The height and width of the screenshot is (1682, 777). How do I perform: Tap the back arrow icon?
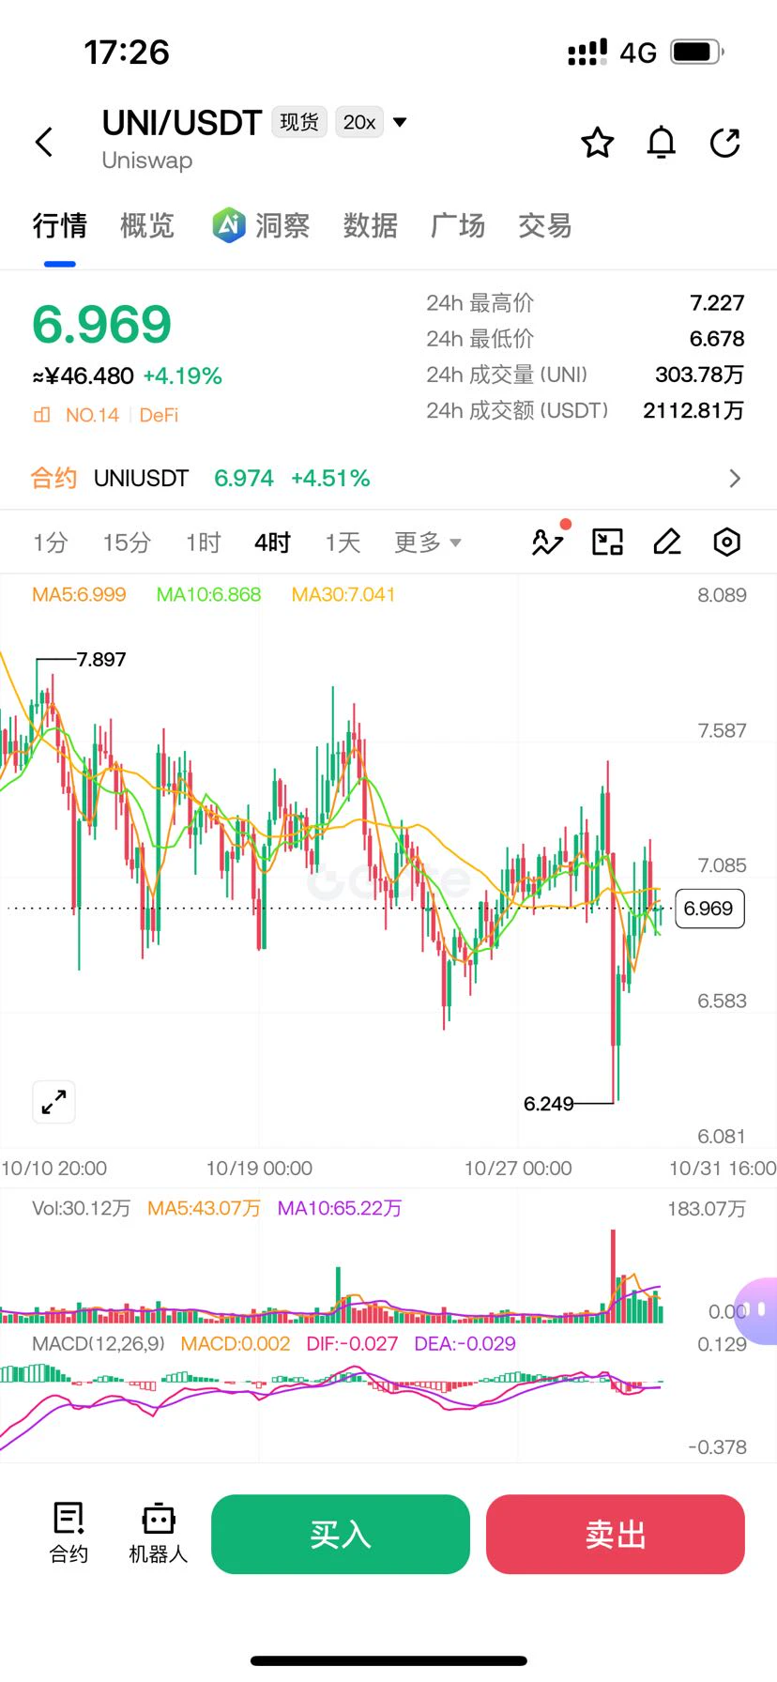pyautogui.click(x=44, y=143)
